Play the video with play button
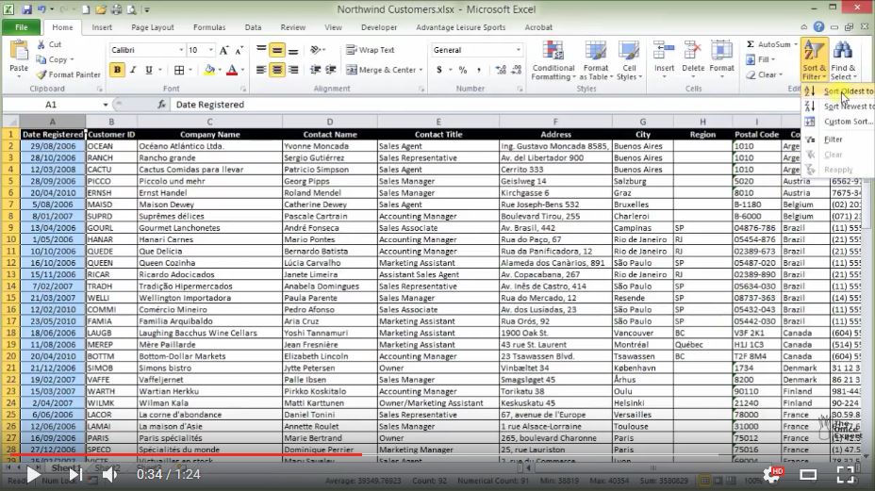The width and height of the screenshot is (875, 491). tap(33, 475)
